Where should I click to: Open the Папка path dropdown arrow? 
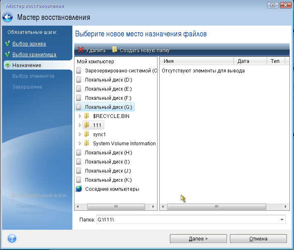[282, 219]
